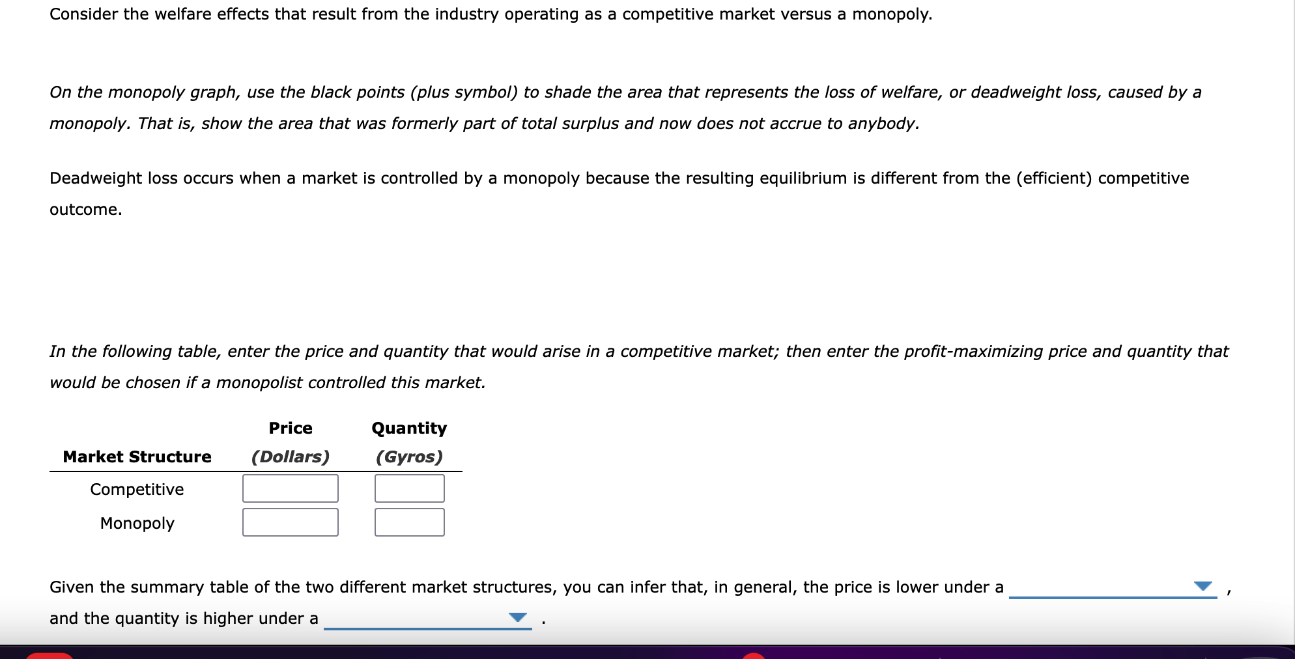Click the word 'Monopoly' in the table
The image size is (1295, 659).
coord(136,523)
